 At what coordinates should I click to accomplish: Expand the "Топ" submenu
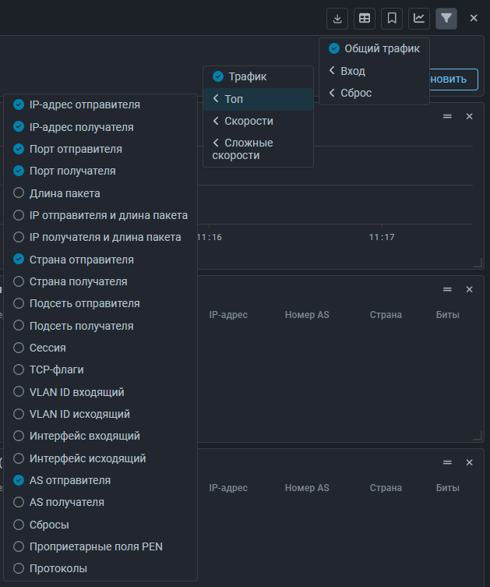(x=234, y=100)
